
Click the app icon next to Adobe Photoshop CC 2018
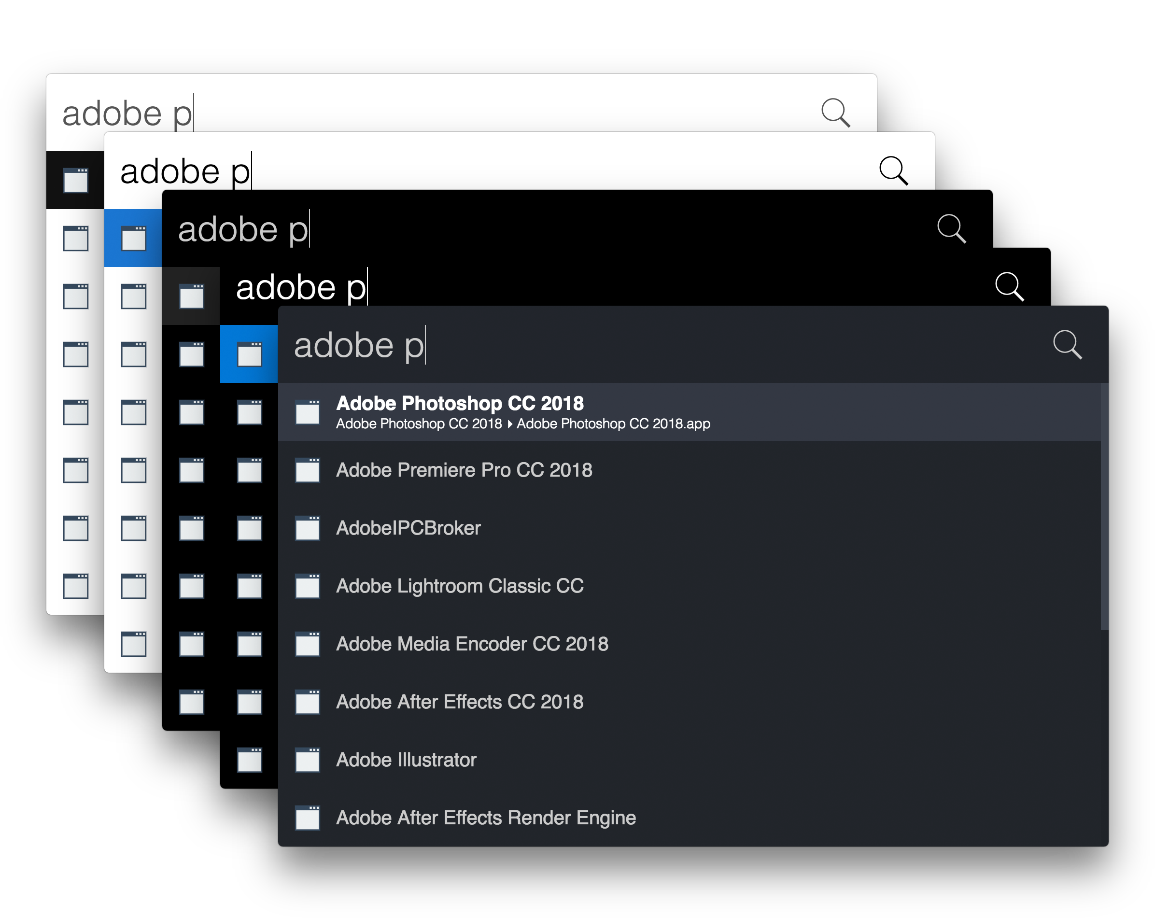308,411
